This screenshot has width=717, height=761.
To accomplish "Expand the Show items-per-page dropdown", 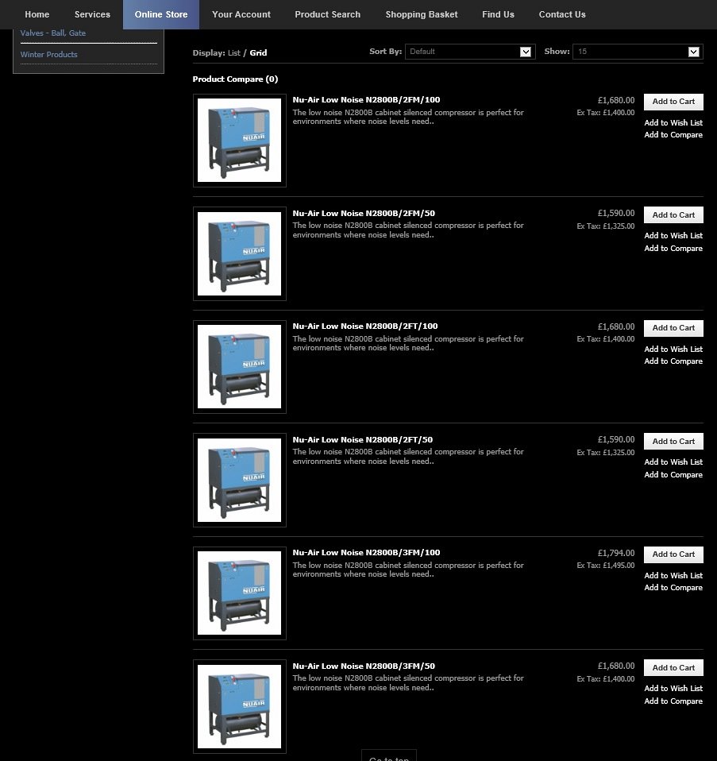I will 637,52.
